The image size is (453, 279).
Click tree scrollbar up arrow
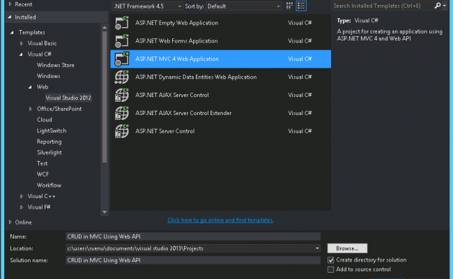(105, 27)
